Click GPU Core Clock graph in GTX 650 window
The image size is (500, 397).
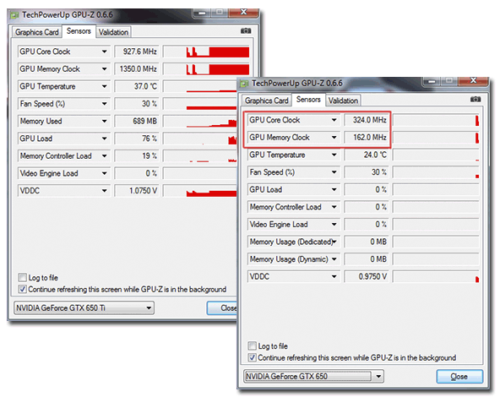436,120
